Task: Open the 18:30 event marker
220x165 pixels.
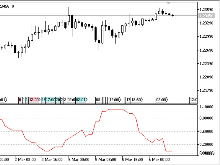Action: pyautogui.click(x=137, y=100)
